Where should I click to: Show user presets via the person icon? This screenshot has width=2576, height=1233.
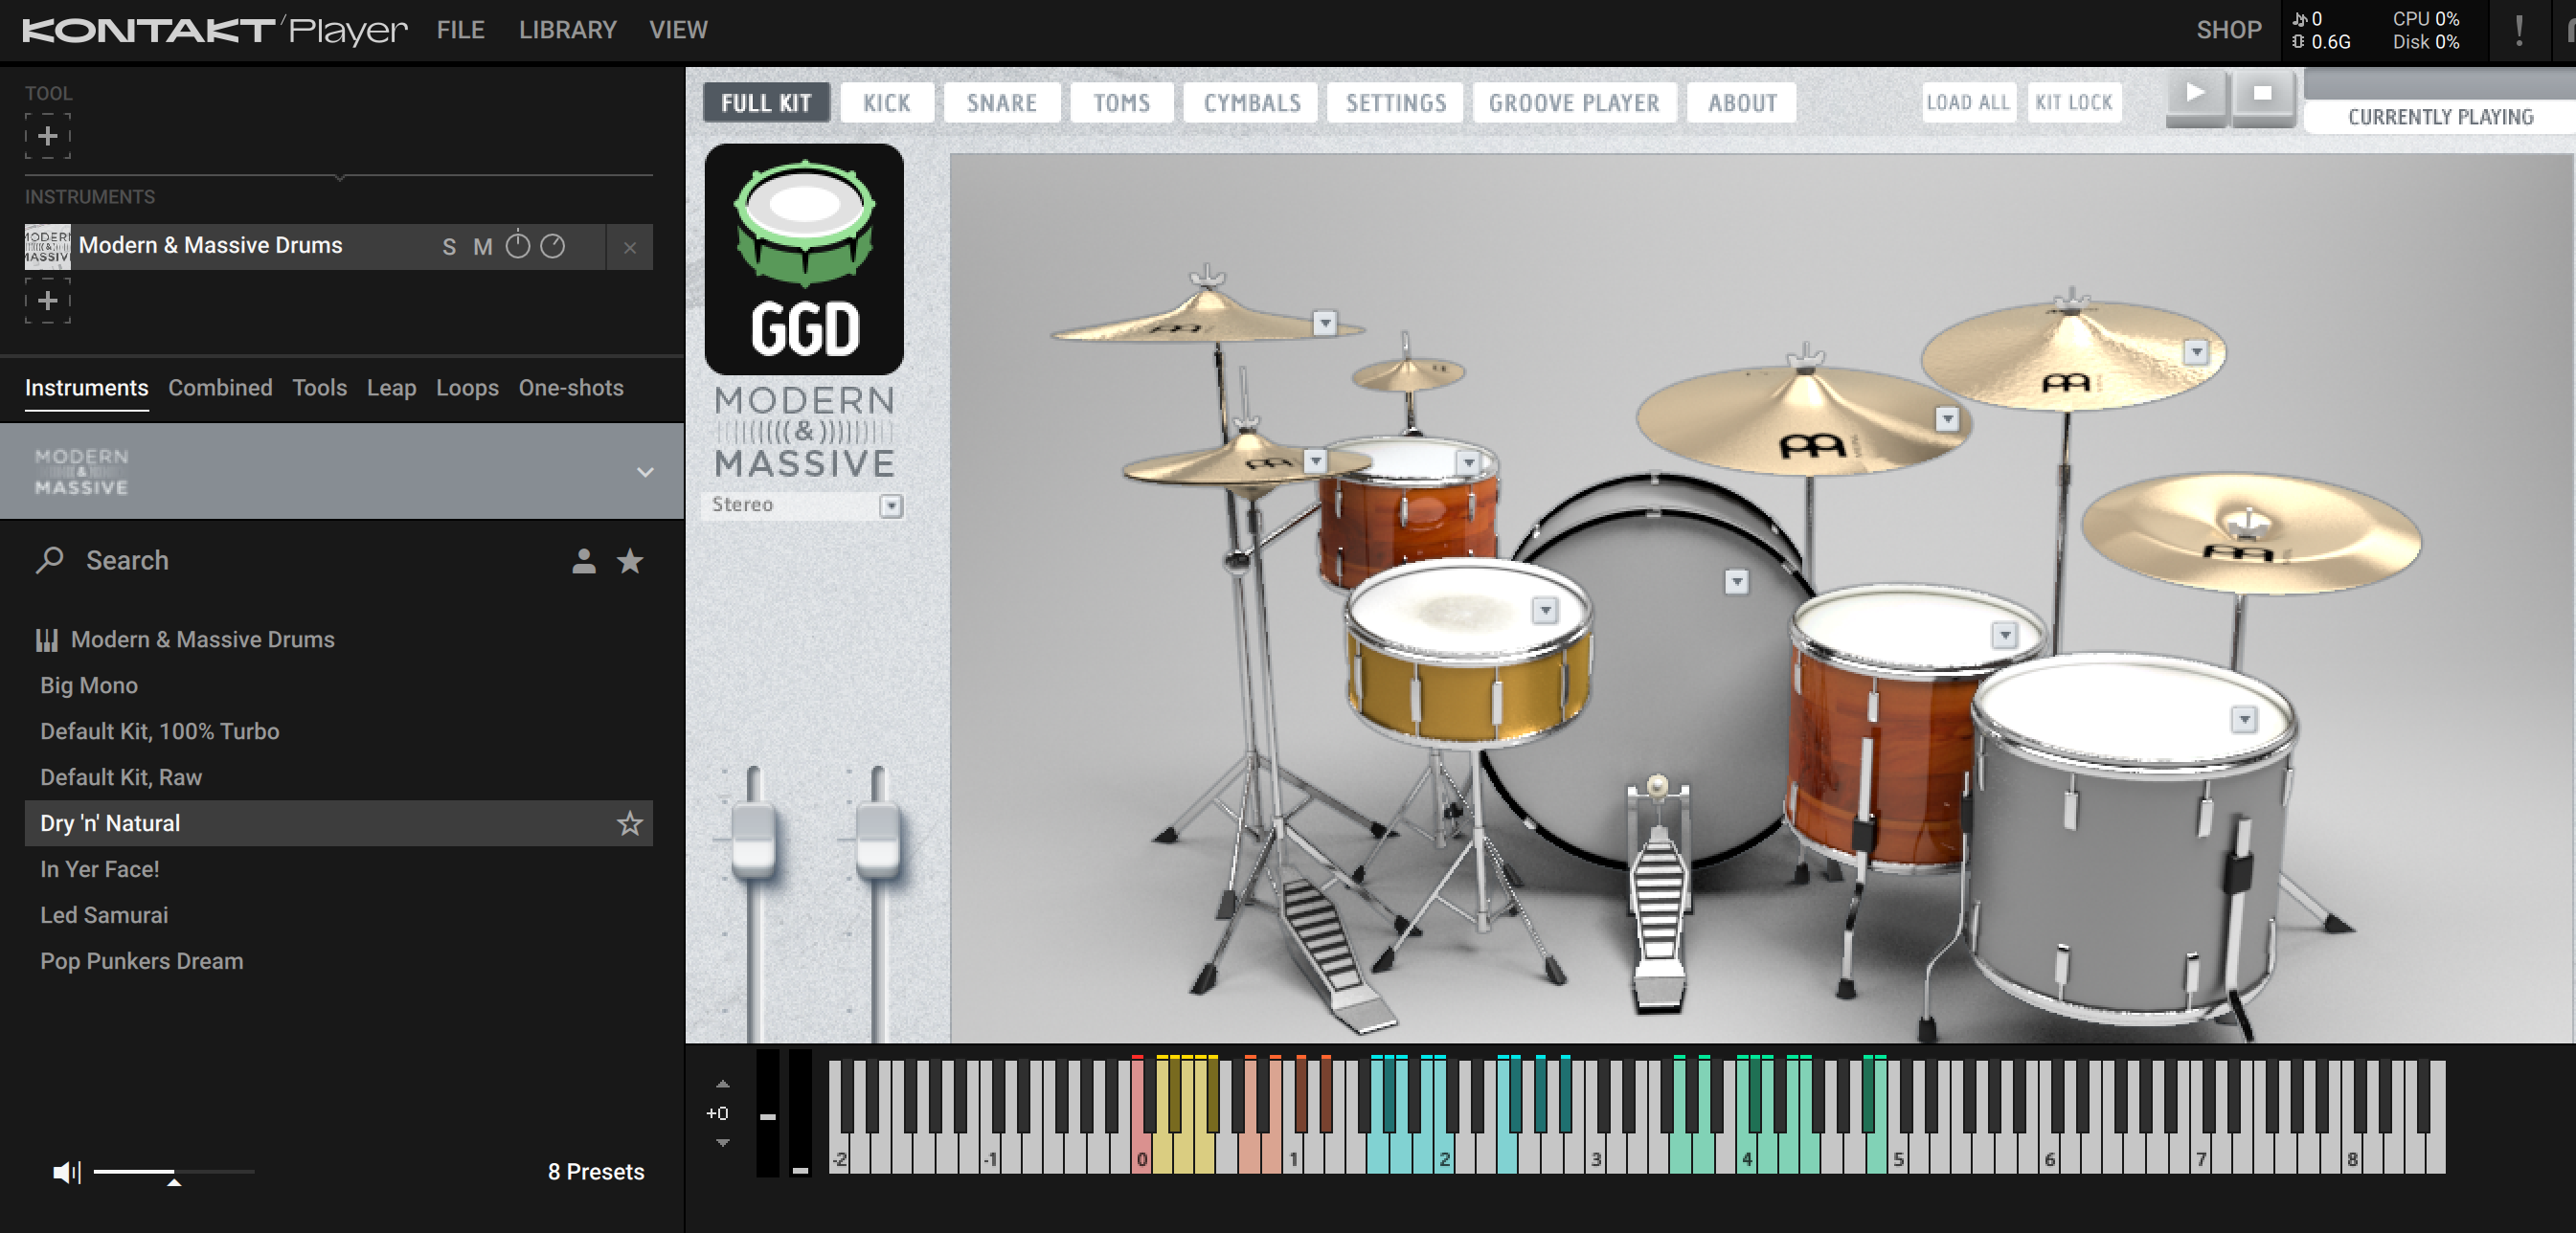point(583,561)
